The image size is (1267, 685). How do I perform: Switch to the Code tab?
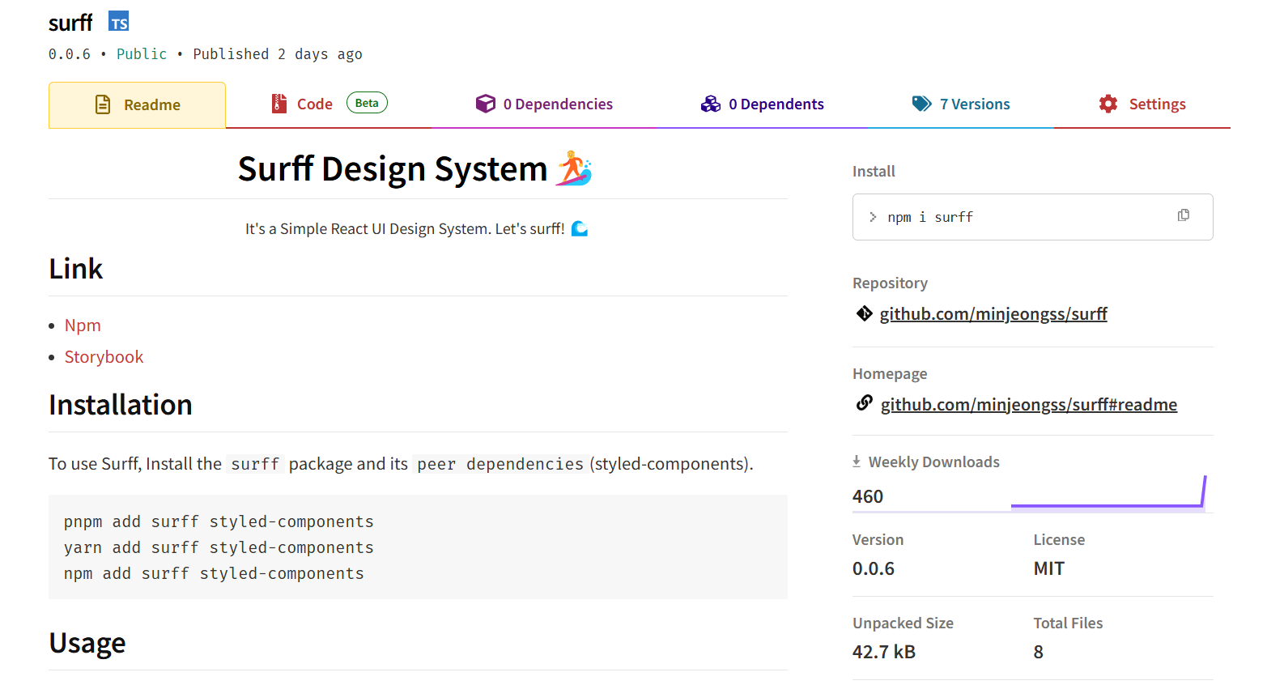(329, 104)
